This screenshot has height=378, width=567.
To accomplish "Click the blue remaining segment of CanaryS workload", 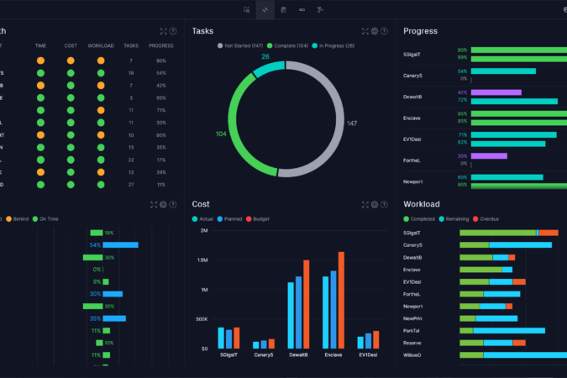I will [520, 245].
